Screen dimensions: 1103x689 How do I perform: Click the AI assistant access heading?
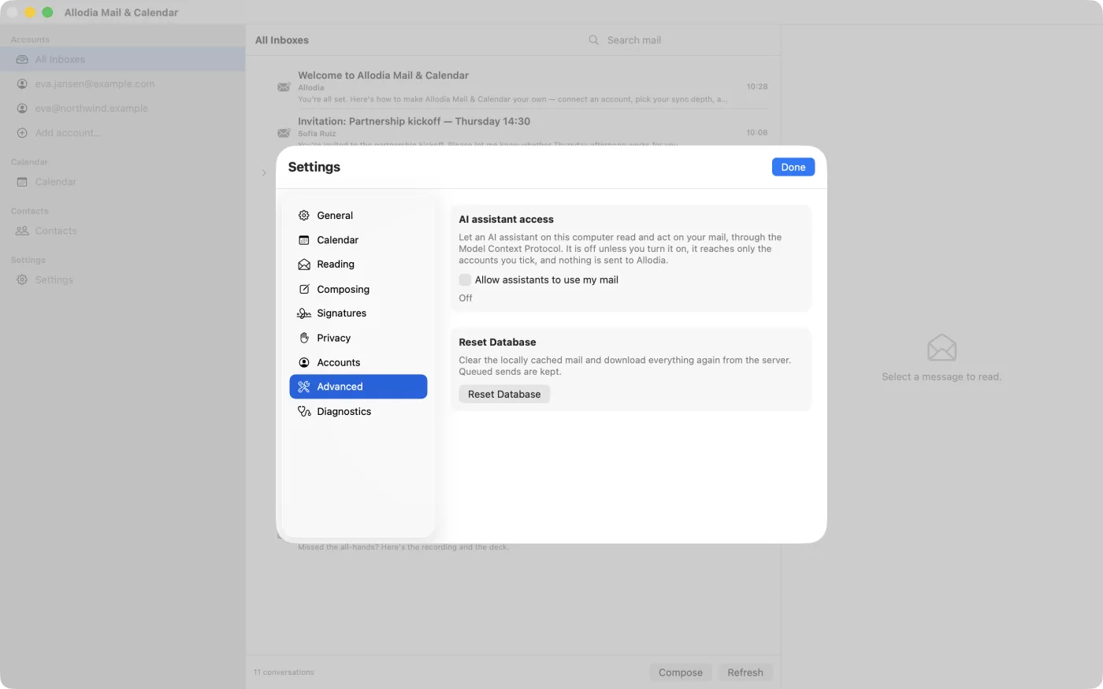506,219
